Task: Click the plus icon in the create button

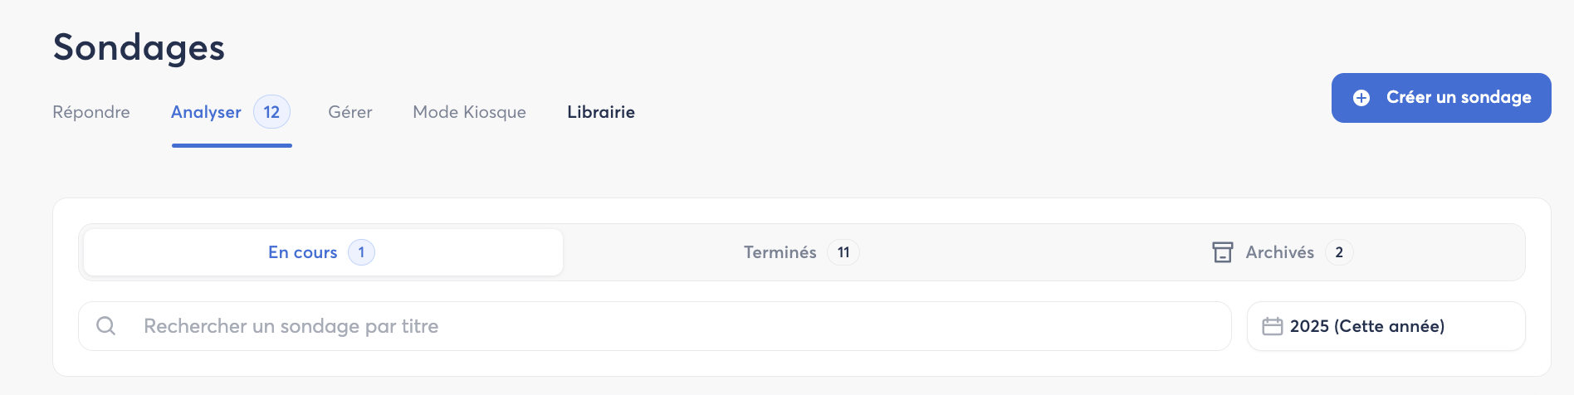Action: coord(1361,98)
